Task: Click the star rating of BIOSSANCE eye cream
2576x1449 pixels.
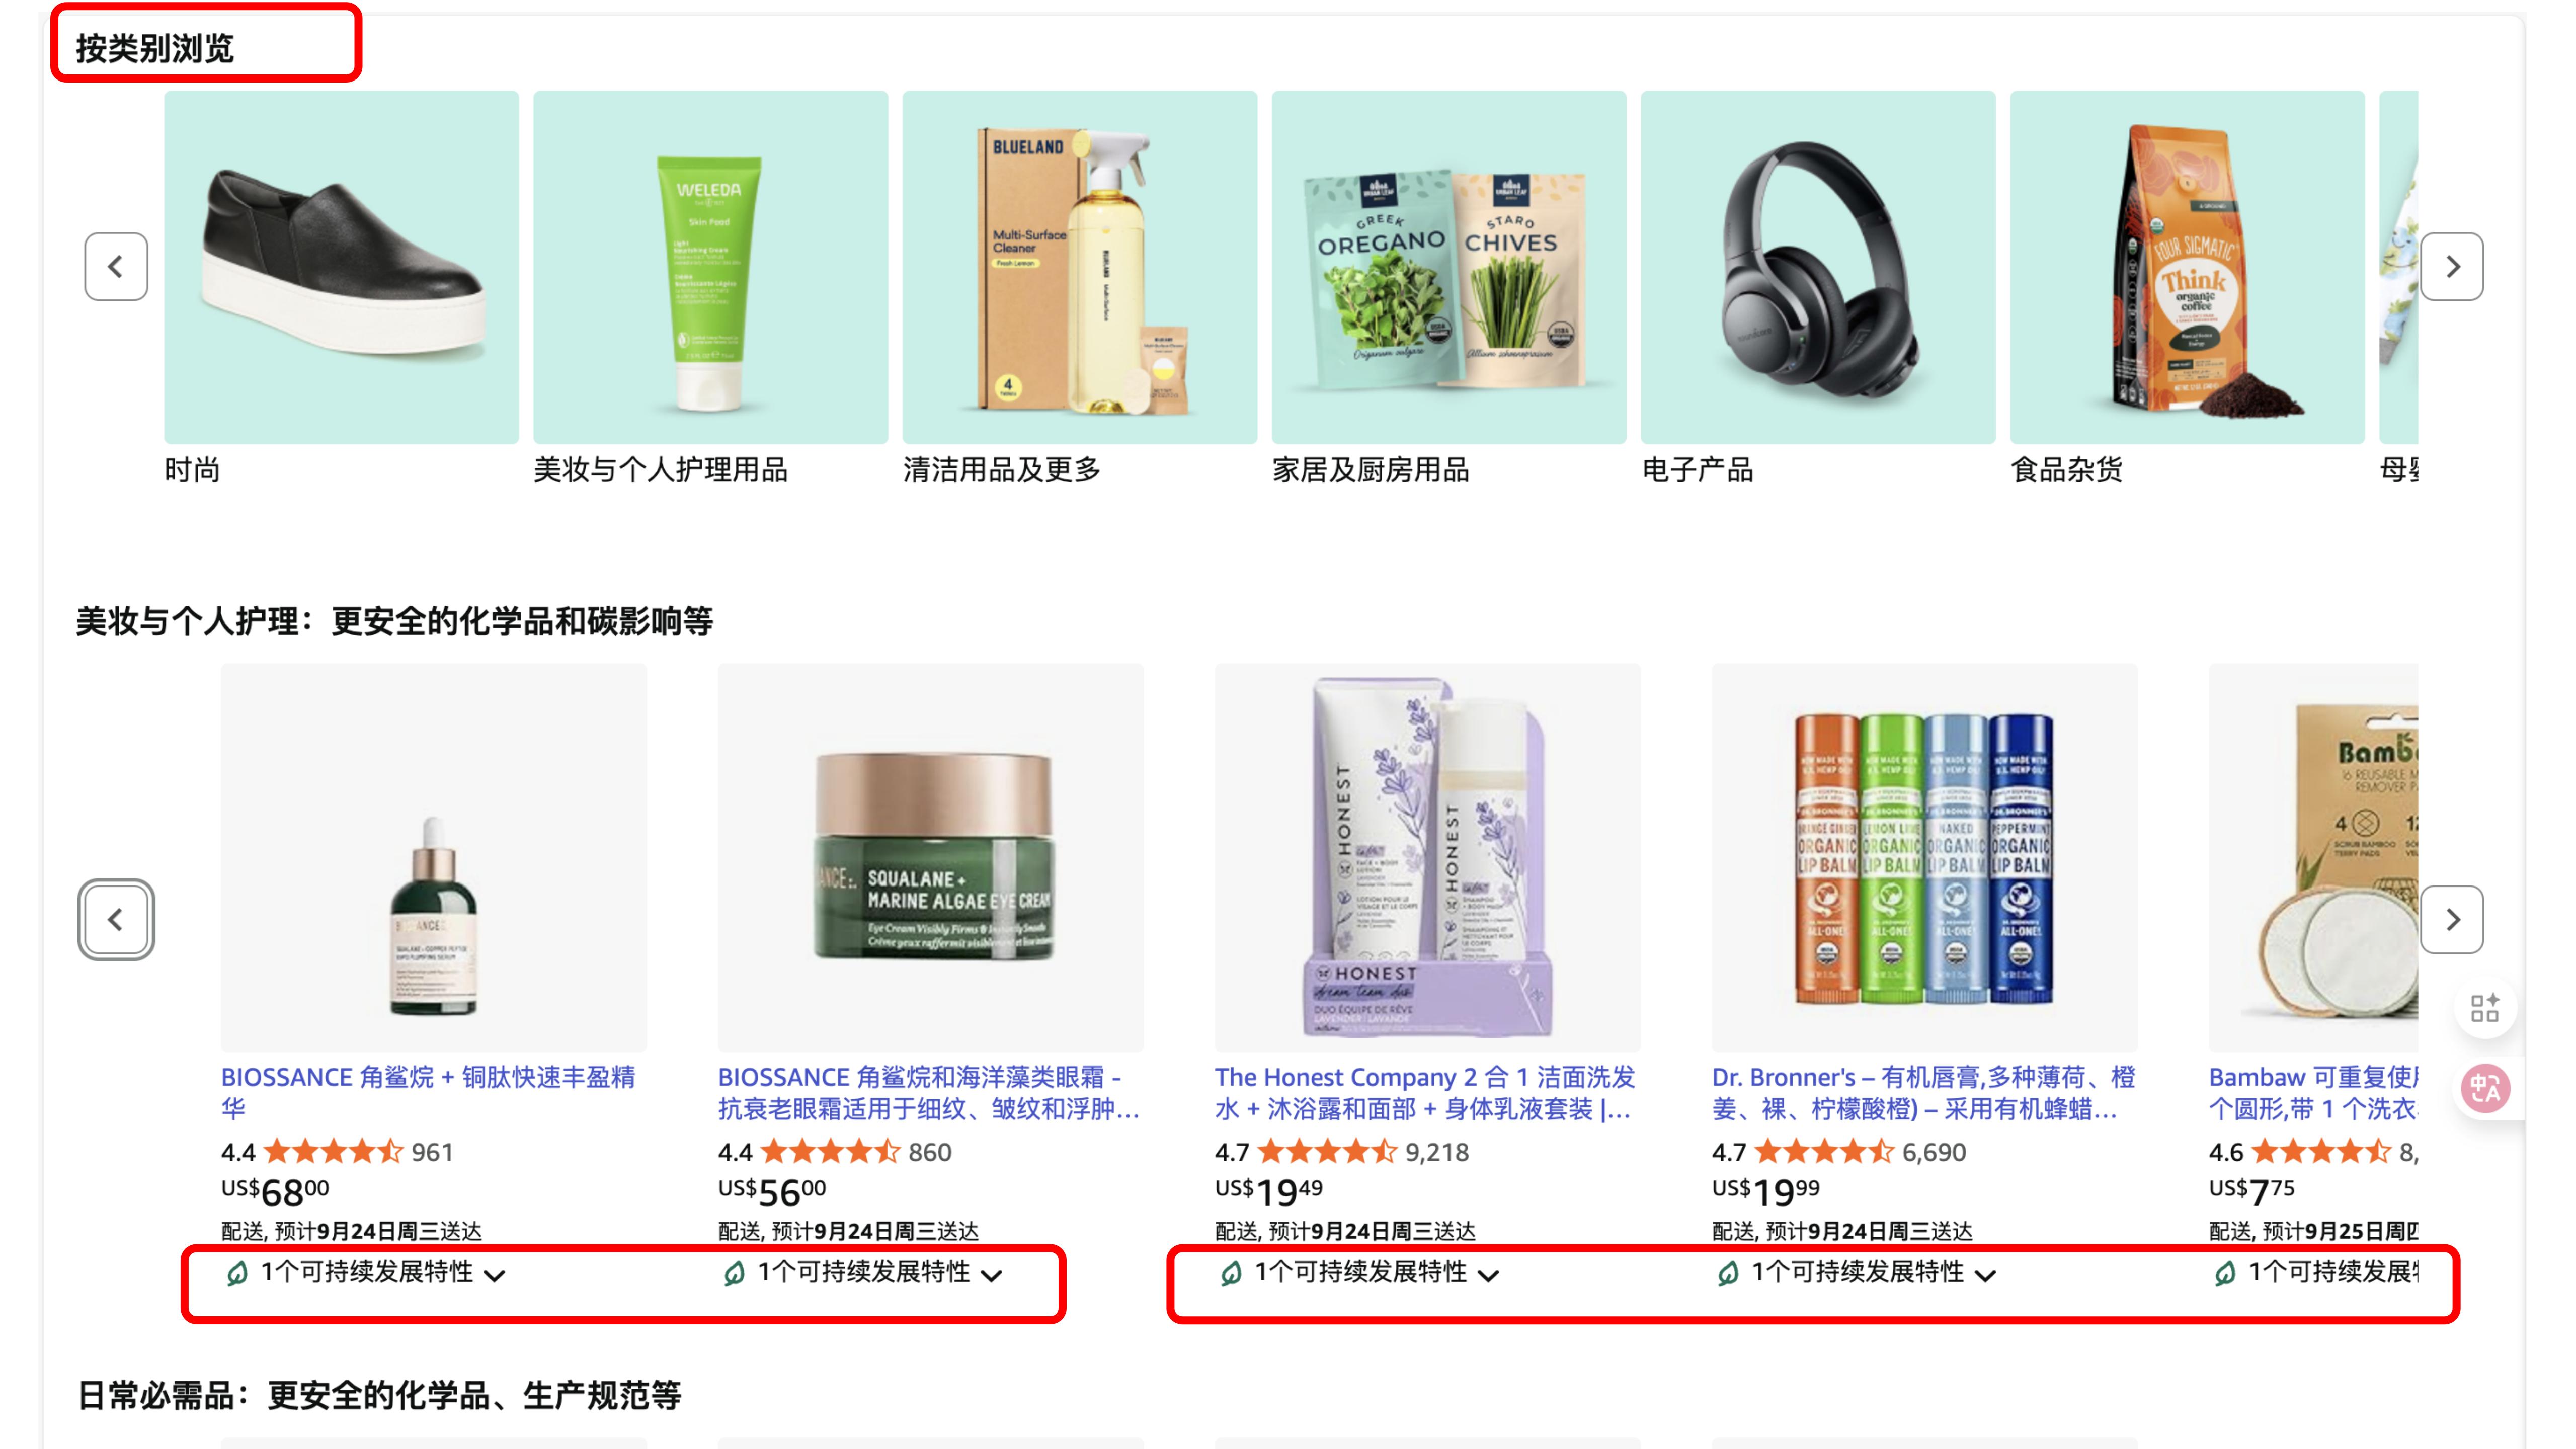Action: click(x=831, y=1152)
